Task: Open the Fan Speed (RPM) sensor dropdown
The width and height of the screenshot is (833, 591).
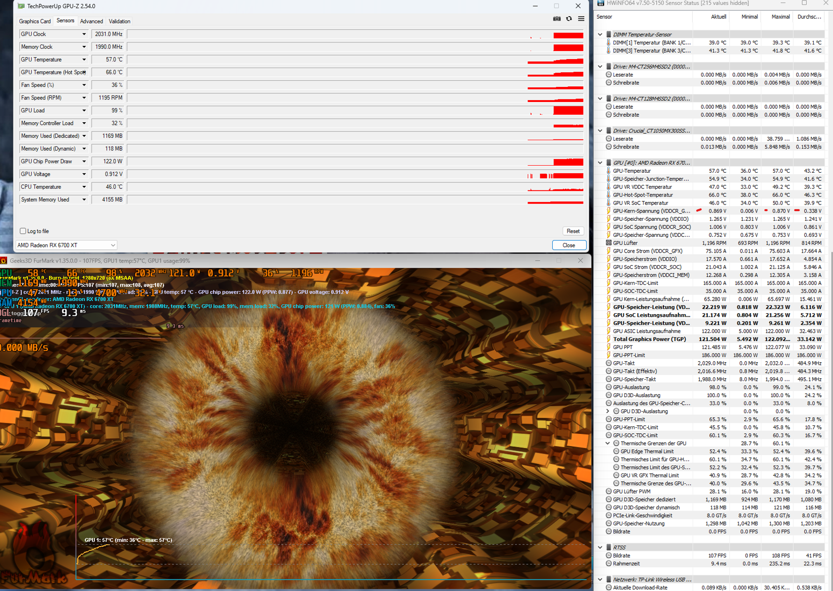Action: (x=84, y=98)
